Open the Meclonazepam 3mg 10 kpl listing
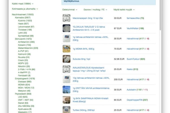The width and height of the screenshot is (170, 113). [88, 18]
